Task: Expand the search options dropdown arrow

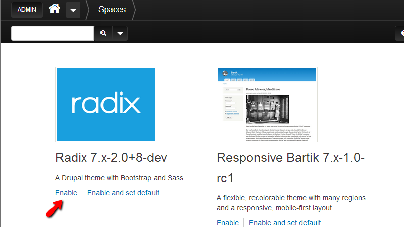Action: coord(120,33)
